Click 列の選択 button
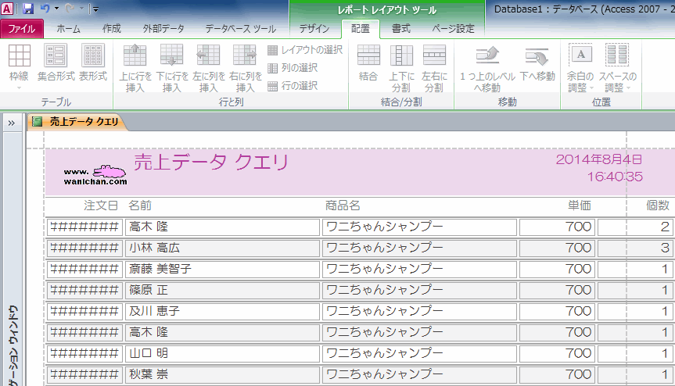The height and width of the screenshot is (386, 675). coord(293,68)
